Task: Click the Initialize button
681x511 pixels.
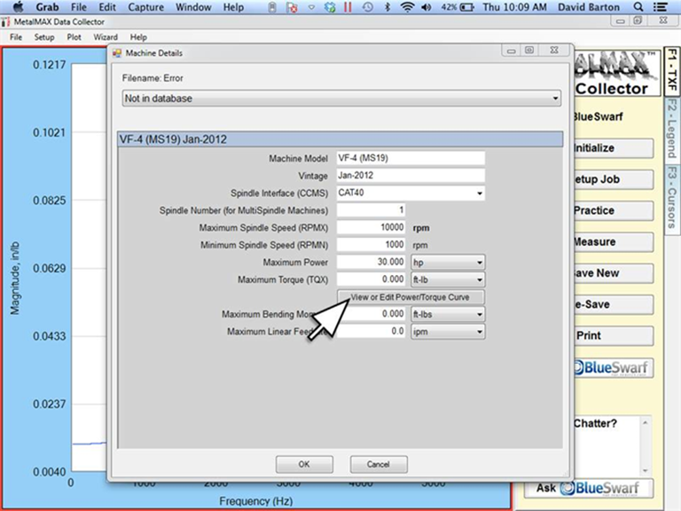Action: (x=614, y=148)
